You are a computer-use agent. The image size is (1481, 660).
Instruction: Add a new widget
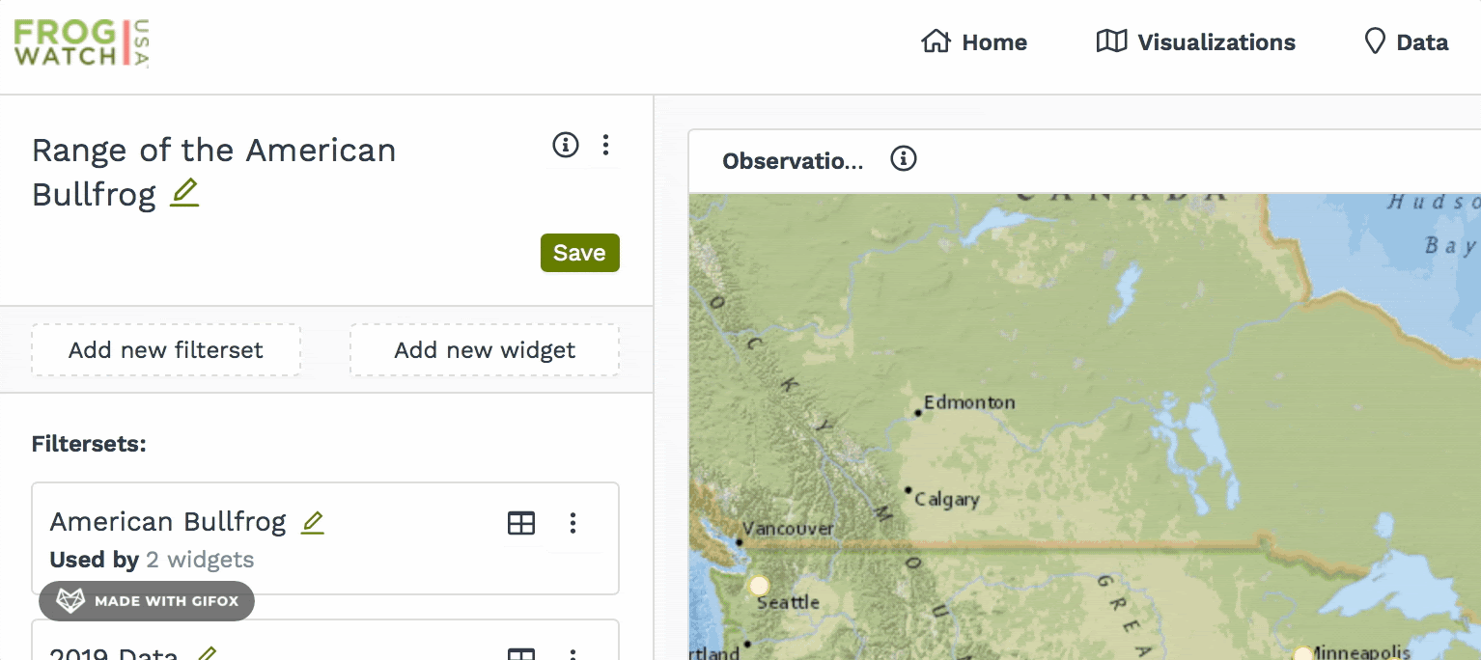pos(485,349)
